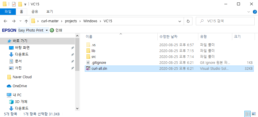Sort files by 수정한 날짜 column
Viewport: 258px width, 117px height.
pos(168,37)
